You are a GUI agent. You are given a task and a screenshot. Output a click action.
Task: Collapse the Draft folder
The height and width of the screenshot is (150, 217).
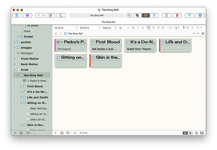pos(15,70)
